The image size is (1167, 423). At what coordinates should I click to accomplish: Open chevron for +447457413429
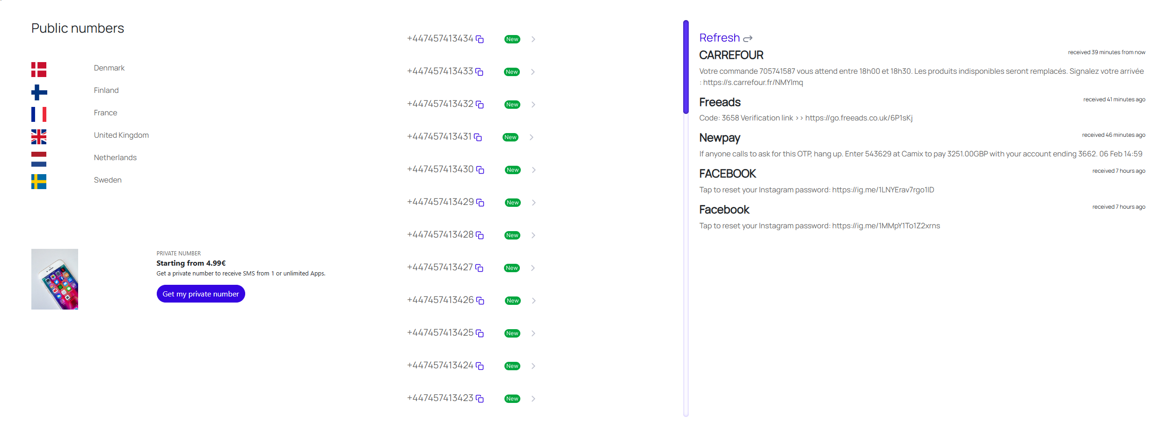point(533,203)
